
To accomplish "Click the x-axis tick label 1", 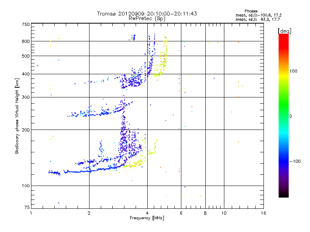I will point(31,213).
